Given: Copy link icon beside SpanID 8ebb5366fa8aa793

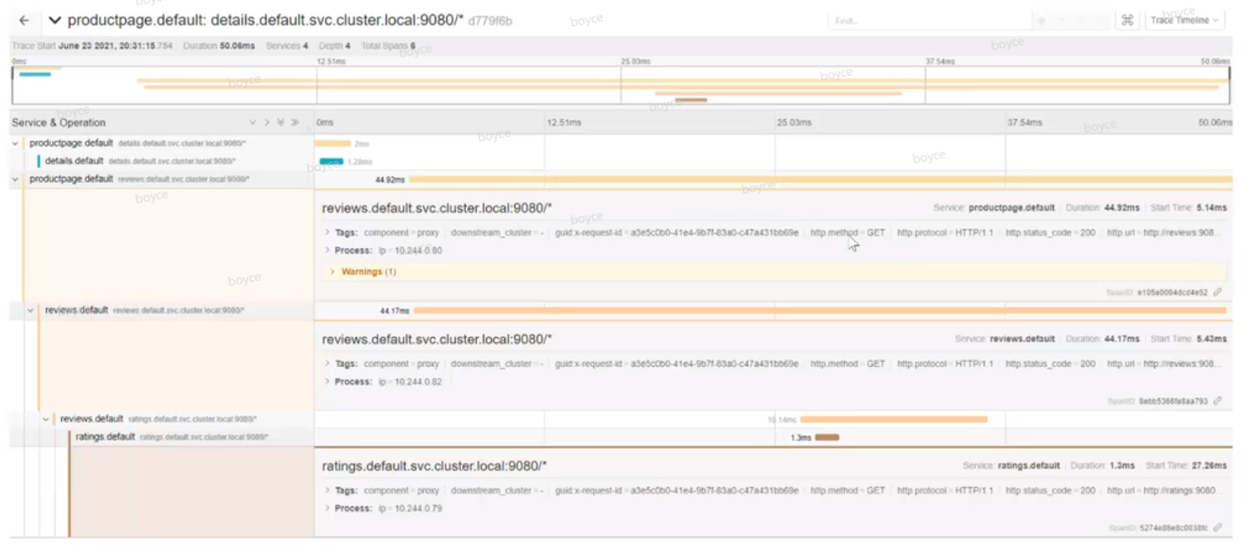Looking at the screenshot, I should click(x=1218, y=402).
